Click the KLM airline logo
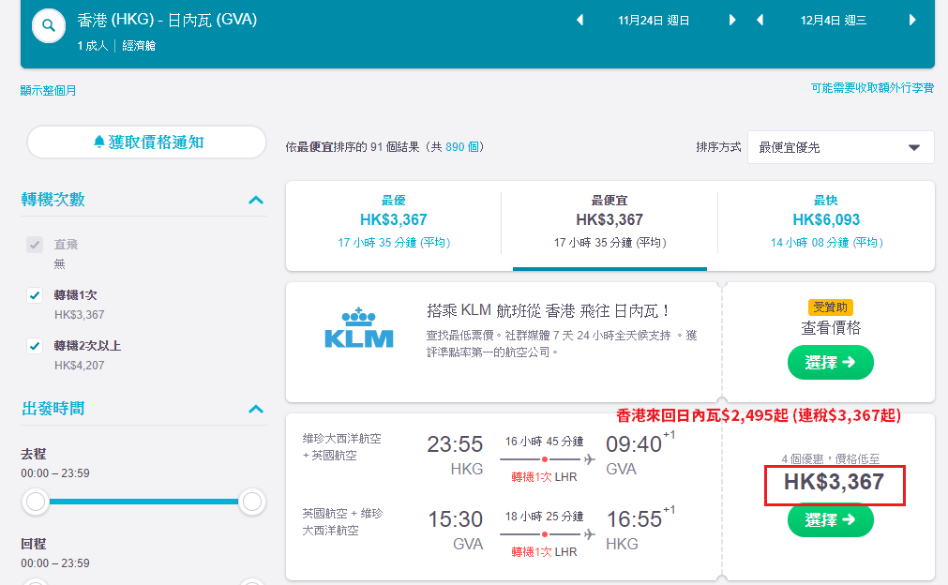The image size is (948, 585). (358, 327)
